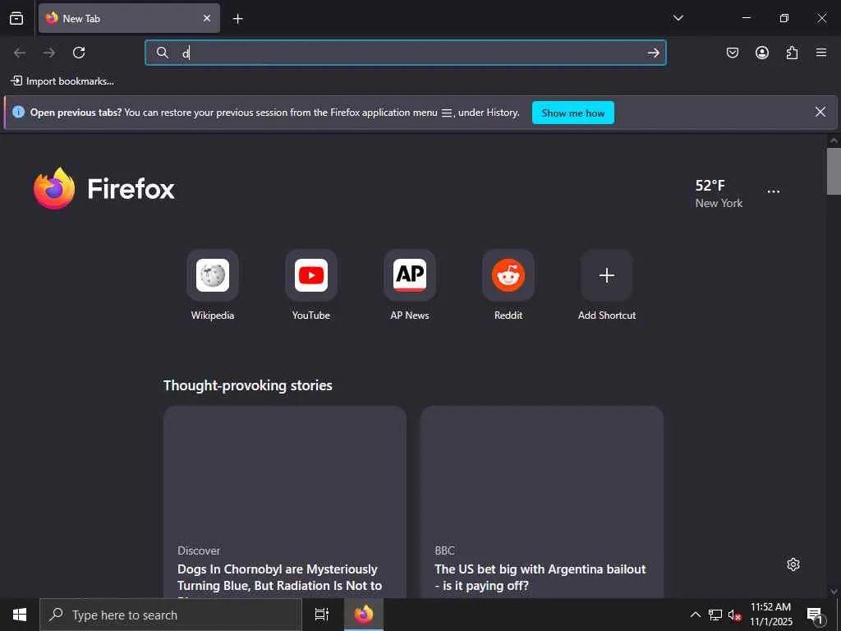This screenshot has width=841, height=631.
Task: Open the Firefox application hamburger menu
Action: coord(821,53)
